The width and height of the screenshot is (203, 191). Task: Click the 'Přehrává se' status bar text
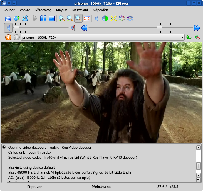pyautogui.click(x=101, y=187)
